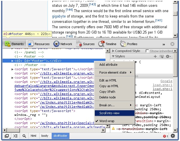
Task: Switch to the Timeline panel
Action: pos(107,44)
